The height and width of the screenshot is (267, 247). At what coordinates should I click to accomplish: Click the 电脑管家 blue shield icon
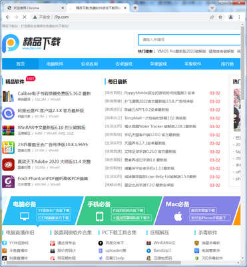[x=196, y=250]
